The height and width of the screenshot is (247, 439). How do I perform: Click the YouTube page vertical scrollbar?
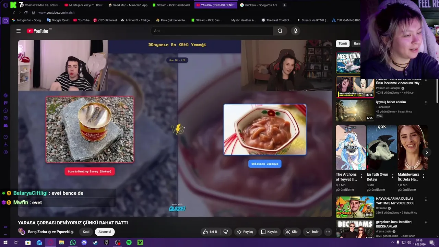point(437,91)
